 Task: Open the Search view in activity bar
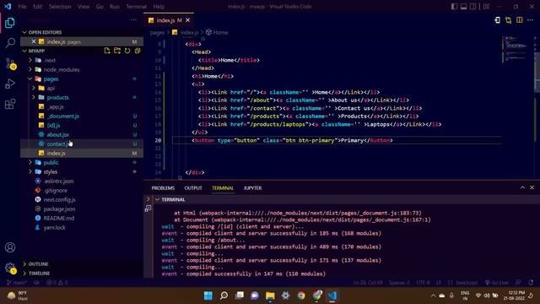(x=10, y=43)
